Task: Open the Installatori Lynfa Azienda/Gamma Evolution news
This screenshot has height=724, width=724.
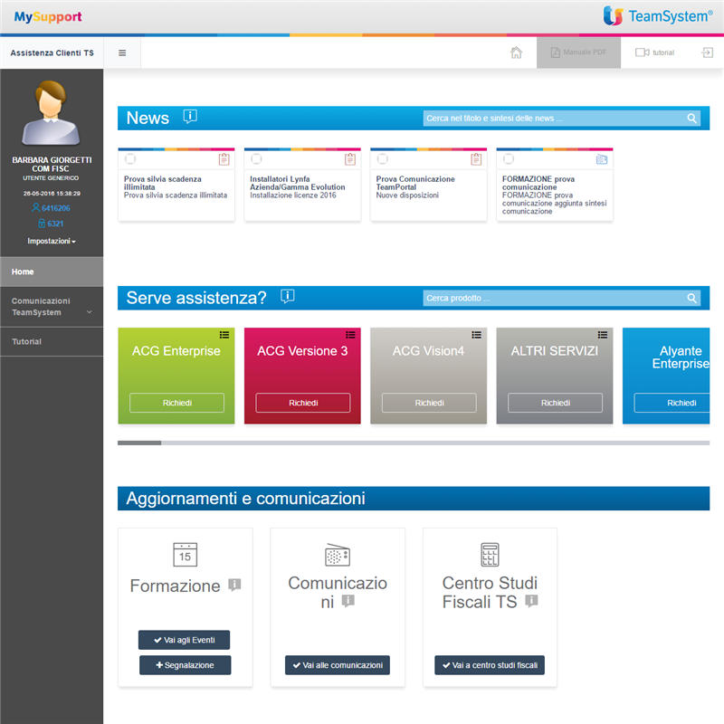Action: (298, 183)
